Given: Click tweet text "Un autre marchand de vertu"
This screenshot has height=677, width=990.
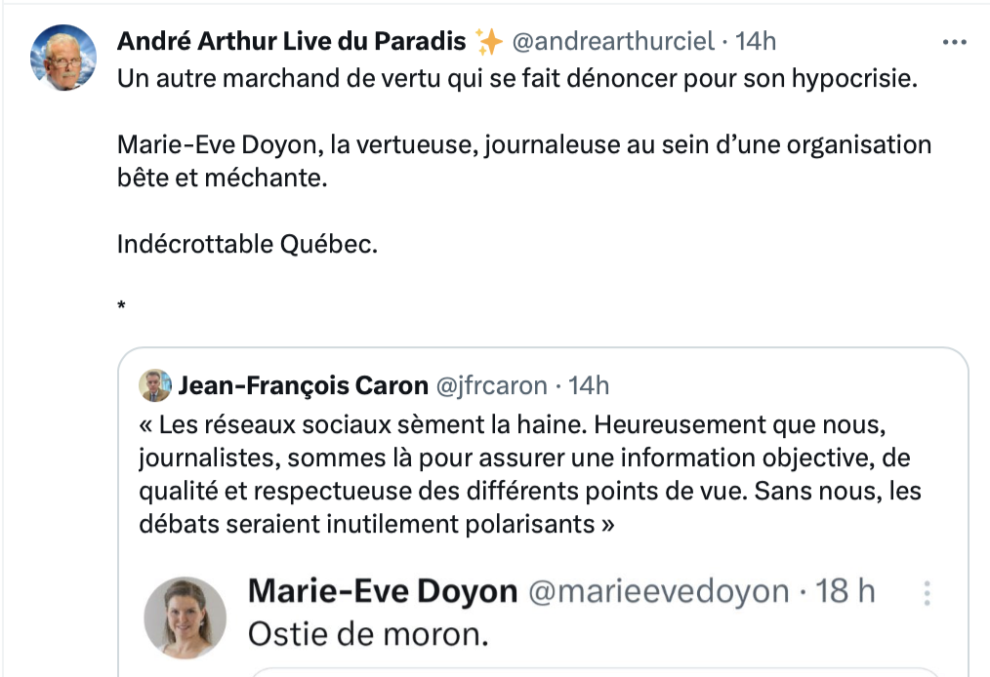Looking at the screenshot, I should [517, 80].
